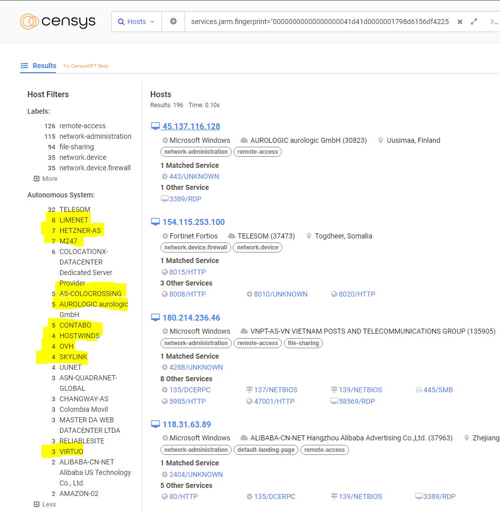This screenshot has width=500, height=512.
Task: Click the Censys logo
Action: (57, 21)
